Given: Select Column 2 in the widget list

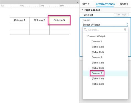Looking at the screenshot, I should [x=97, y=57].
